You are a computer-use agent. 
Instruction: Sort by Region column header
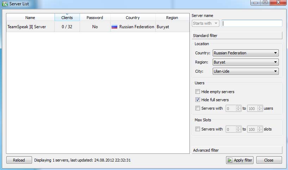[x=172, y=18]
